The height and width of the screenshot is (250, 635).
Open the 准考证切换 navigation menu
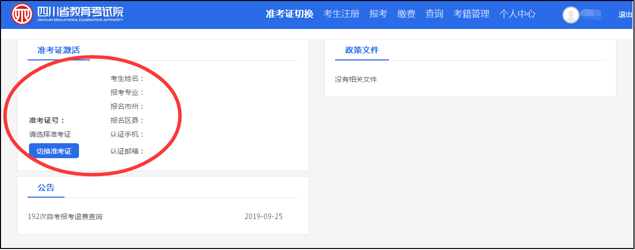point(289,14)
